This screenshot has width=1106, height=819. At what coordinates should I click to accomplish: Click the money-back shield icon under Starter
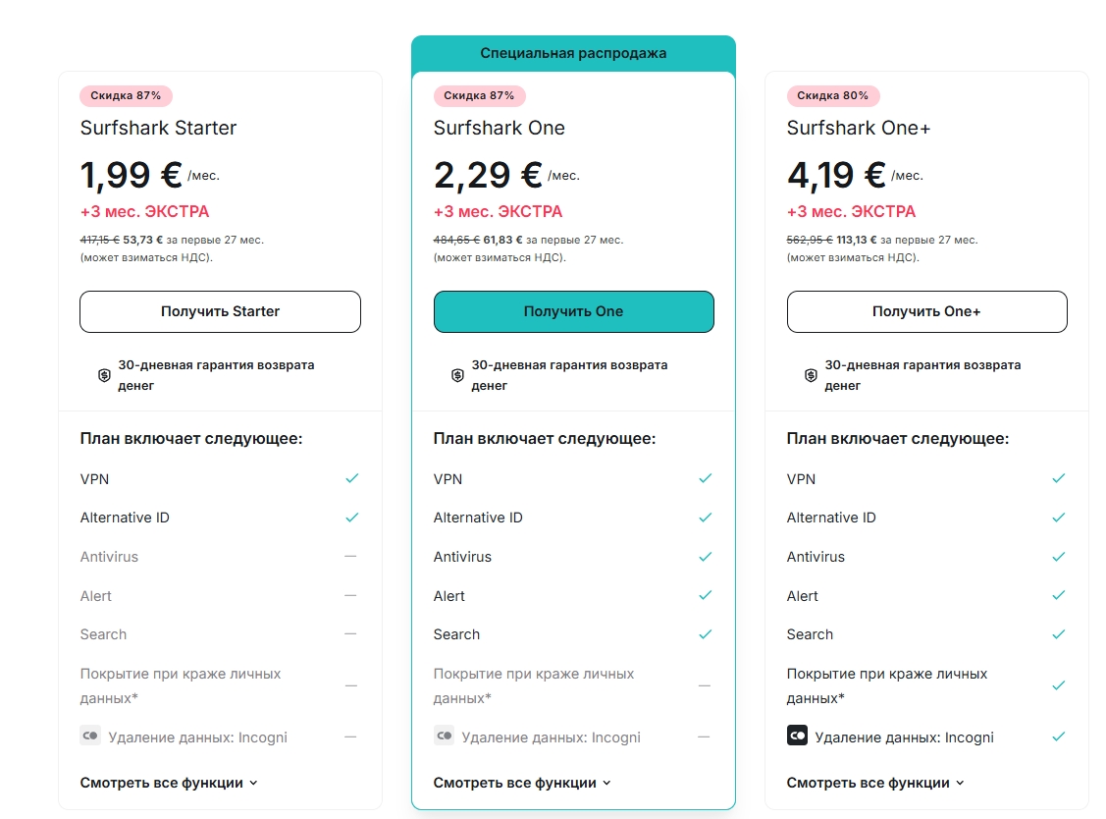click(104, 375)
